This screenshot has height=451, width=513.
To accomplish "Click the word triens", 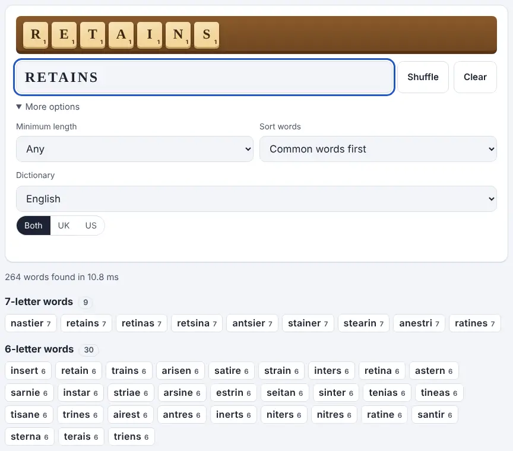I will [131, 436].
